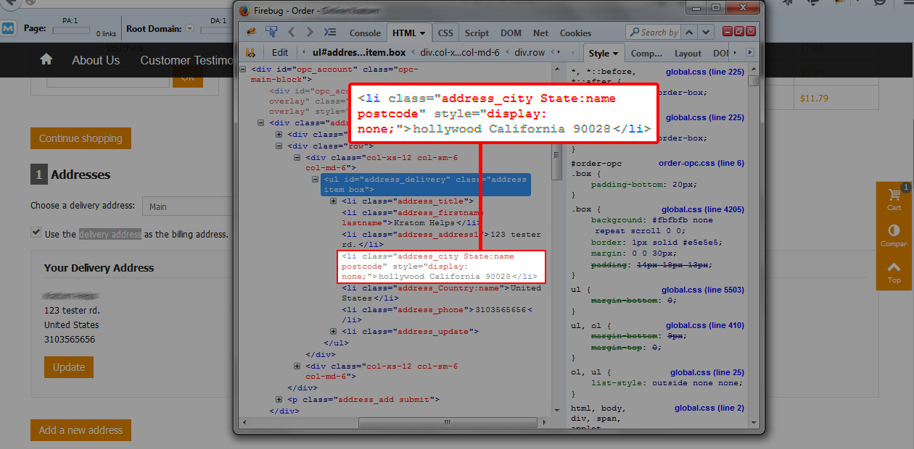Collapse the ul address_delivery node
This screenshot has width=914, height=449.
[315, 179]
